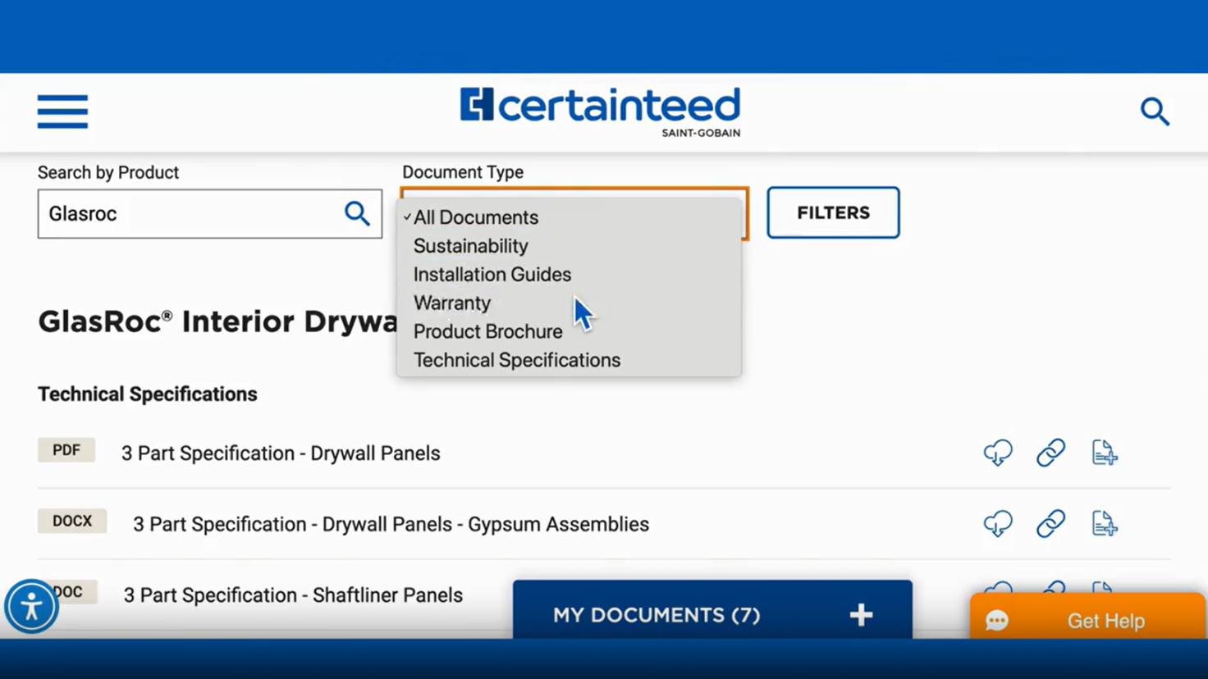The height and width of the screenshot is (679, 1208).
Task: Open Get Help chat button
Action: point(1087,621)
